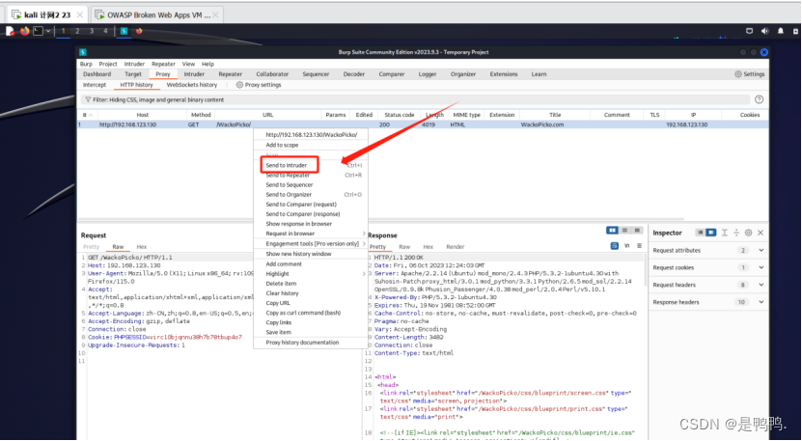Choose Send to Intruder in context menu
This screenshot has width=802, height=441.
coord(311,165)
